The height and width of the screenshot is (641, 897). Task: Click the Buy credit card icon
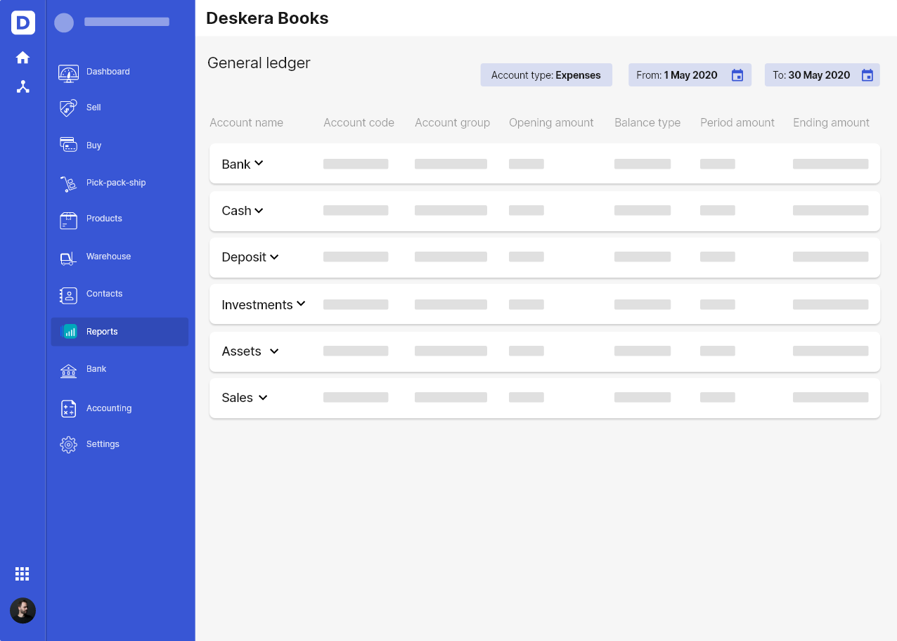point(68,145)
